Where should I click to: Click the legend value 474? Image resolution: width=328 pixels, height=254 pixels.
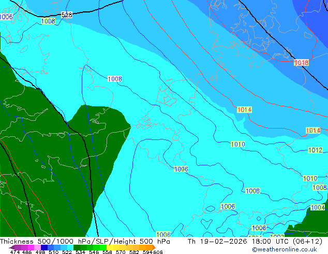15,252
